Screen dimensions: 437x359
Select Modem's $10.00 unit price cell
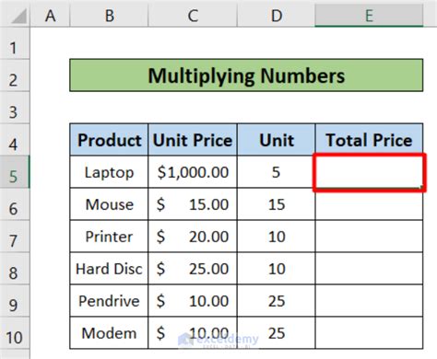point(193,333)
